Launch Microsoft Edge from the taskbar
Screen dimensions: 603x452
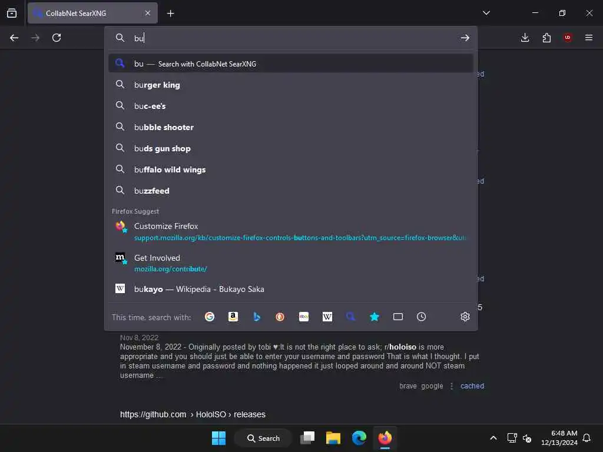[359, 438]
